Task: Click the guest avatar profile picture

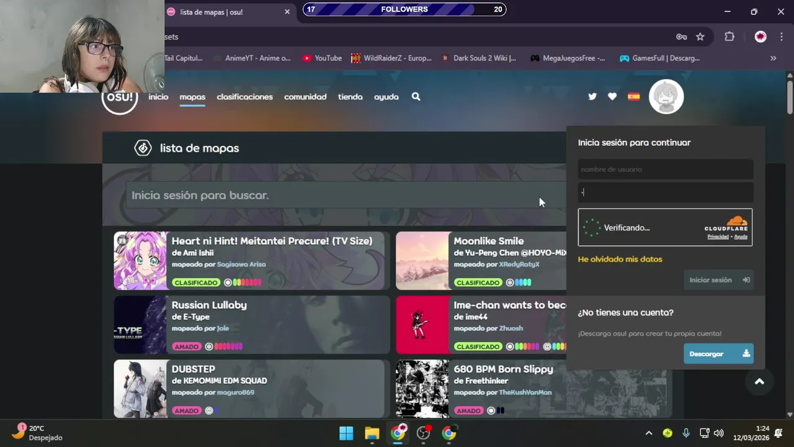Action: click(666, 97)
